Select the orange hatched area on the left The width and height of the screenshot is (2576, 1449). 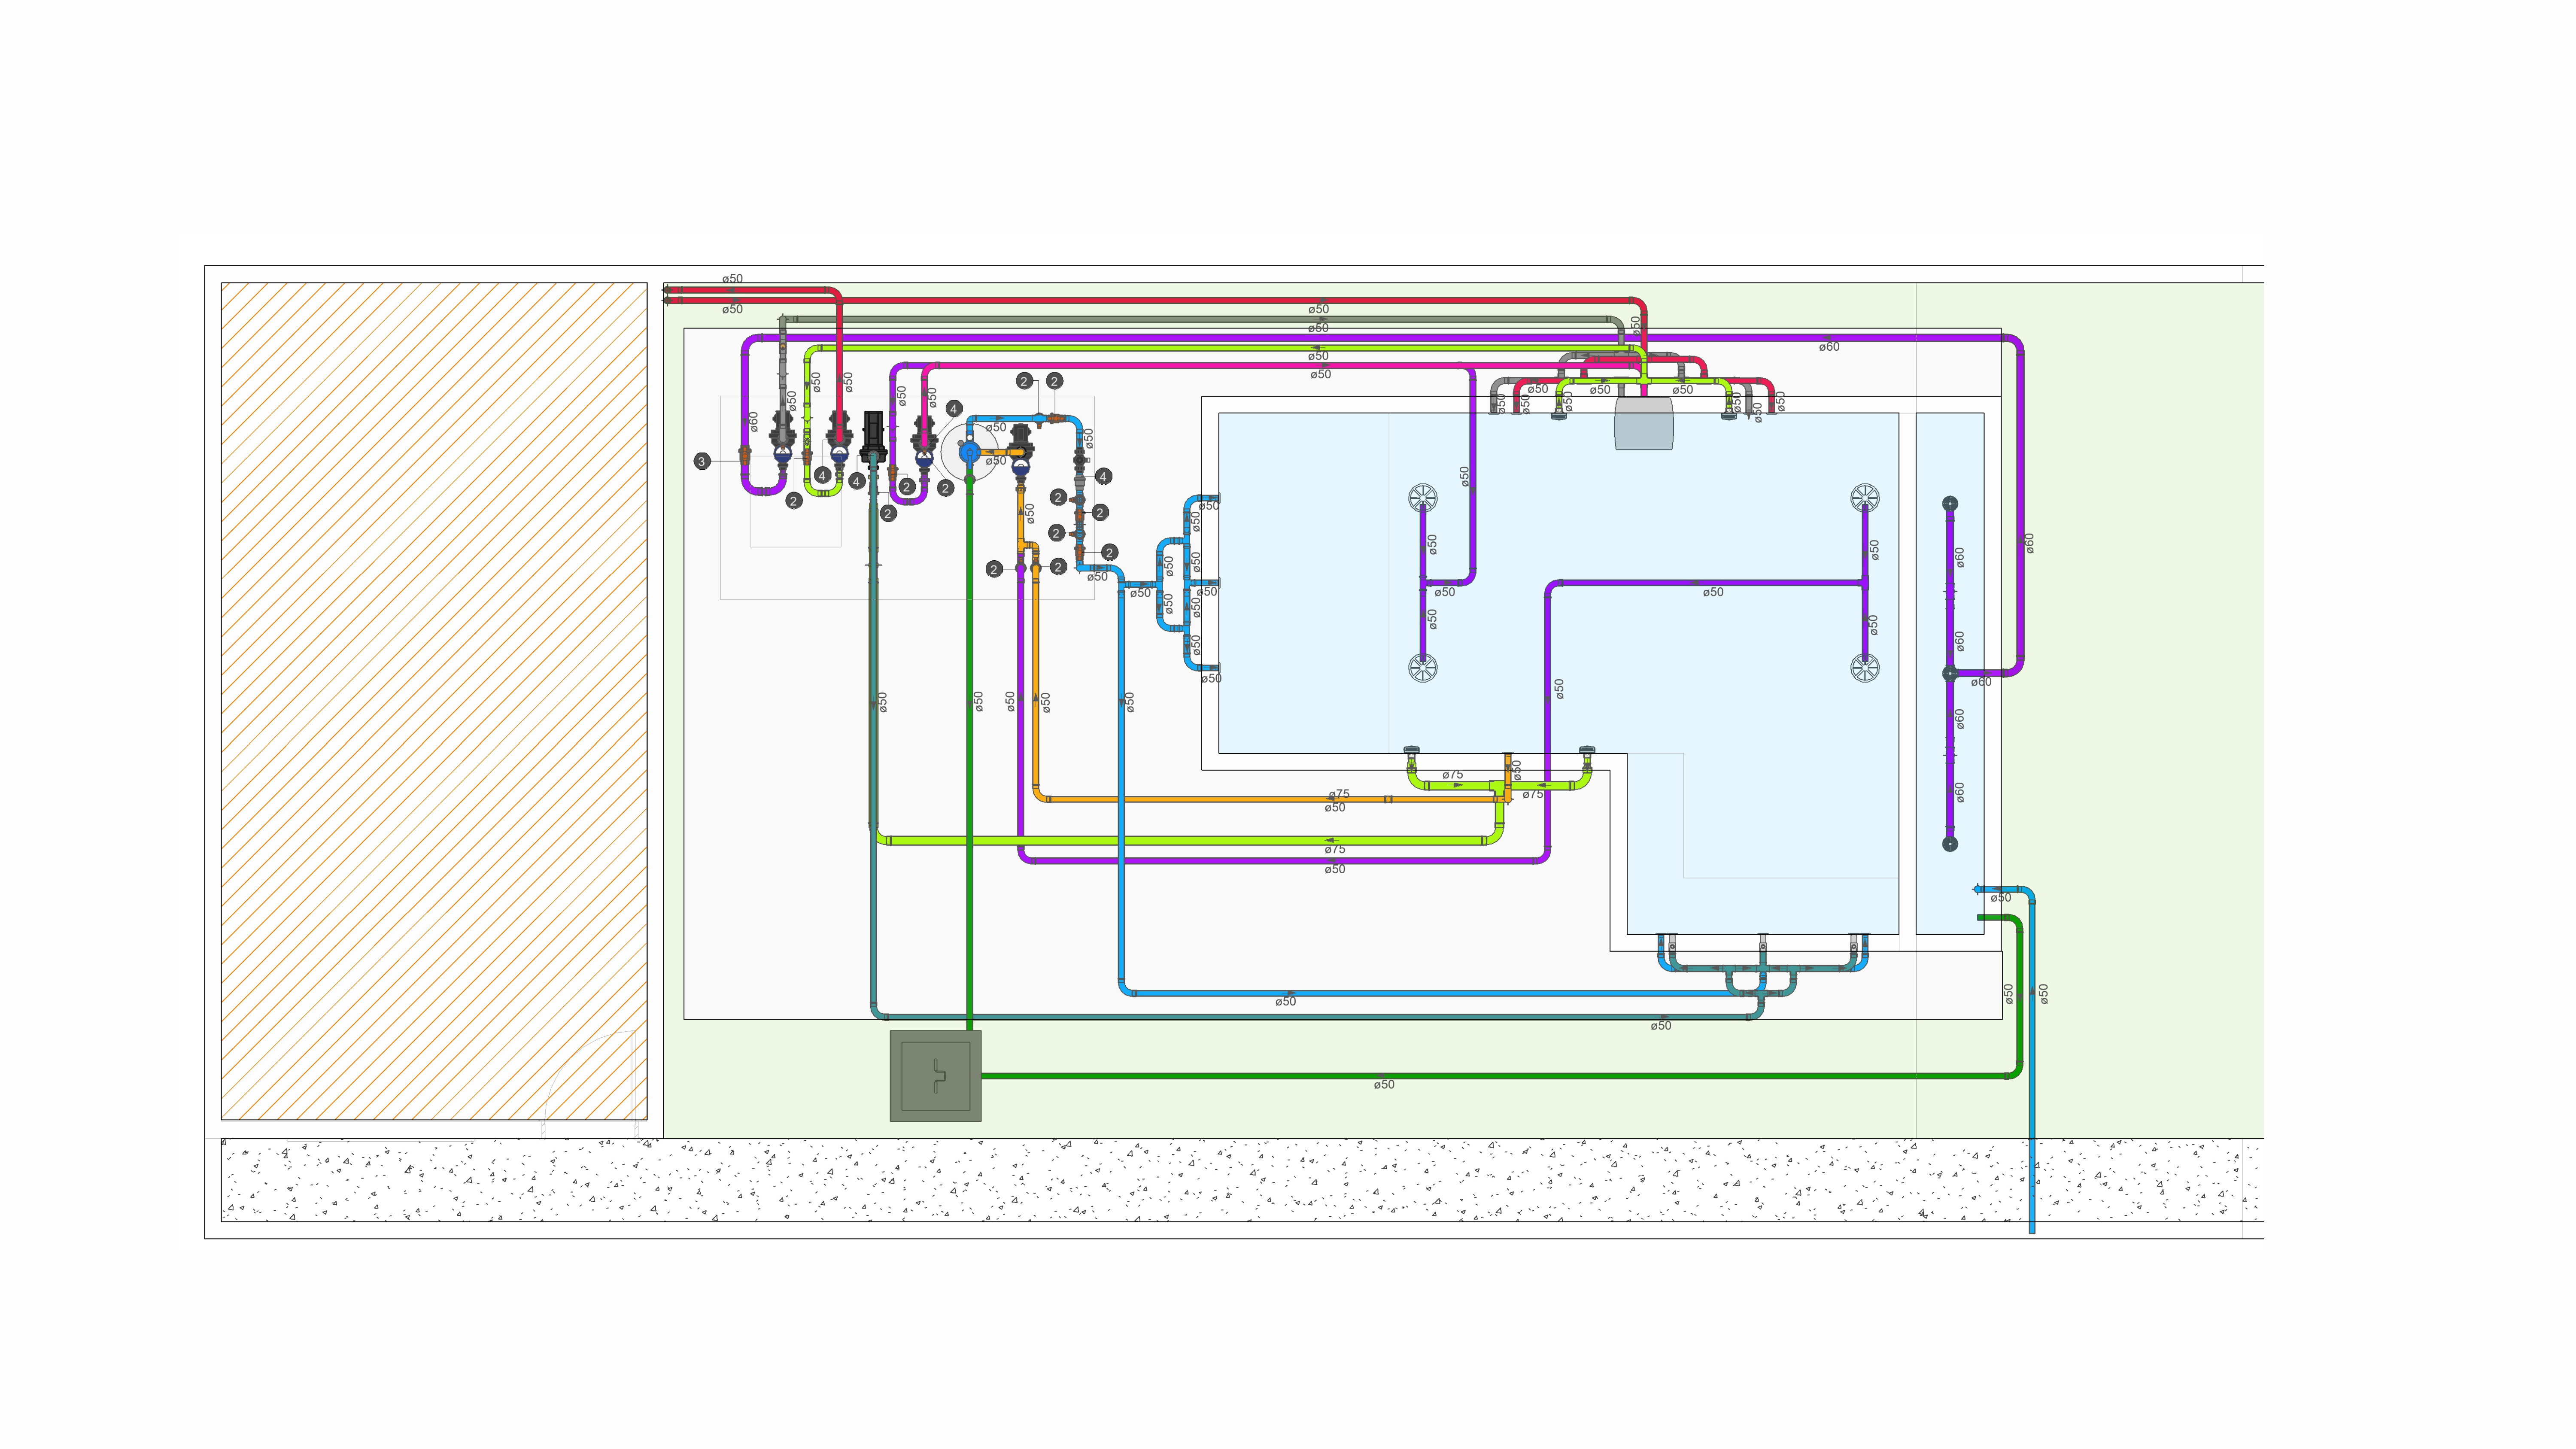pos(433,700)
